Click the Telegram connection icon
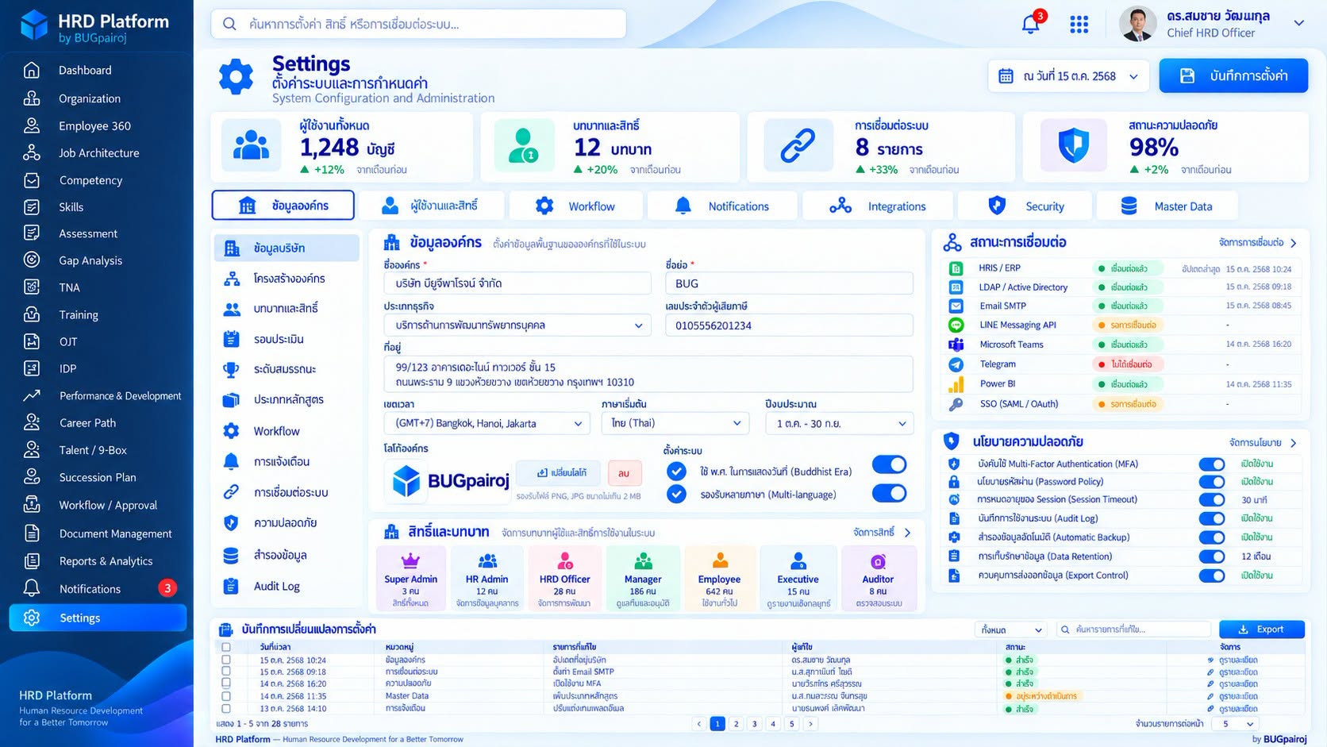Viewport: 1327px width, 747px height. click(956, 364)
